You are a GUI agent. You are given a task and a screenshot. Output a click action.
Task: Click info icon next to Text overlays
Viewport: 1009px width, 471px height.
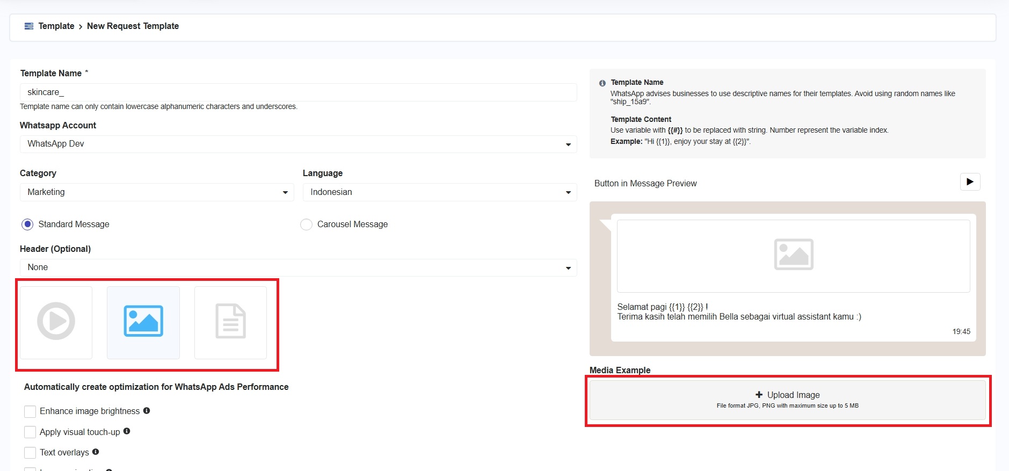pyautogui.click(x=96, y=452)
